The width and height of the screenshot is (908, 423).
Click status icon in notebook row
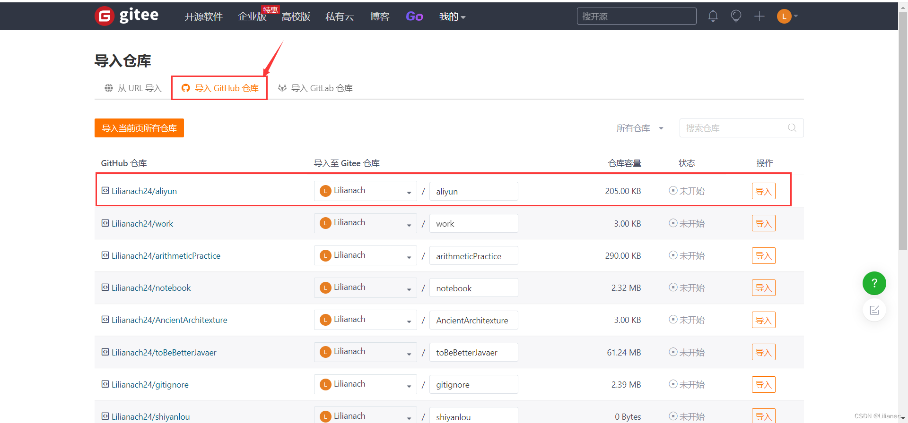pyautogui.click(x=673, y=287)
